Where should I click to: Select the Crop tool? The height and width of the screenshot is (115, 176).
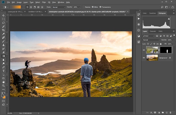3,30
